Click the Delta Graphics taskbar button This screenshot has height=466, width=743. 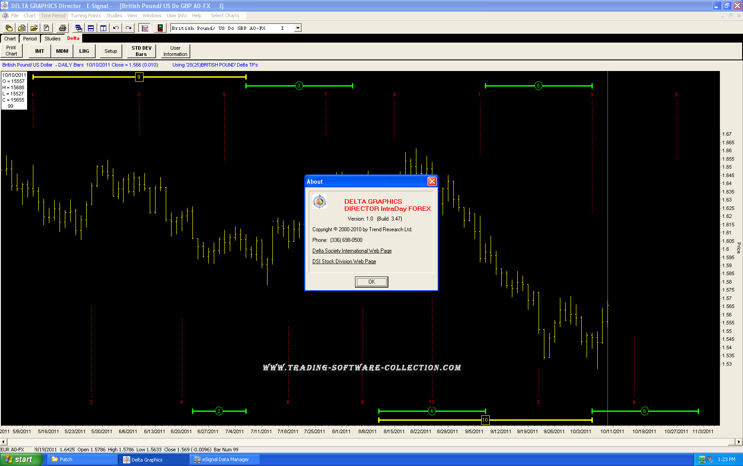[x=153, y=459]
